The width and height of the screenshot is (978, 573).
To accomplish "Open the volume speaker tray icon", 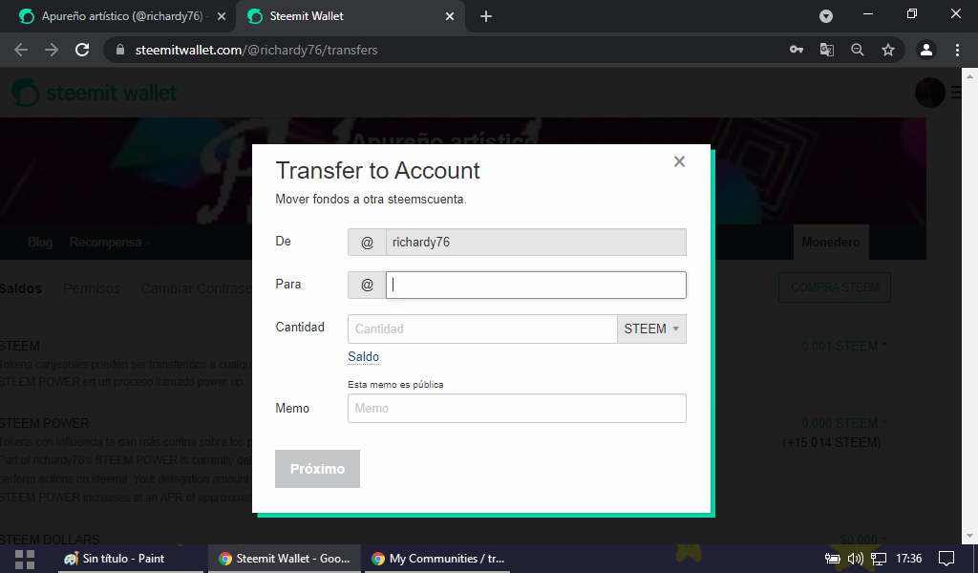I will click(855, 559).
